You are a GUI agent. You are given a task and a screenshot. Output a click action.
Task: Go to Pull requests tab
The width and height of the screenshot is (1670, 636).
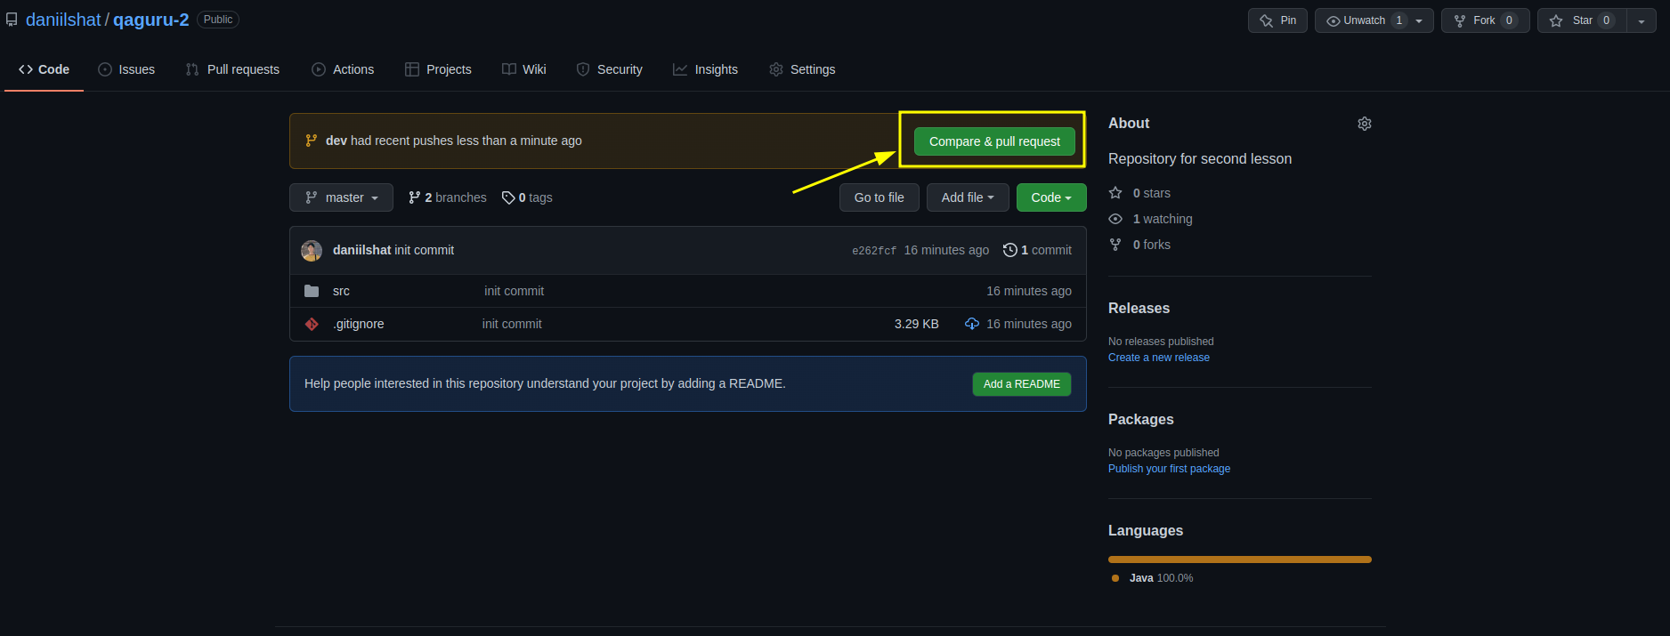point(232,69)
